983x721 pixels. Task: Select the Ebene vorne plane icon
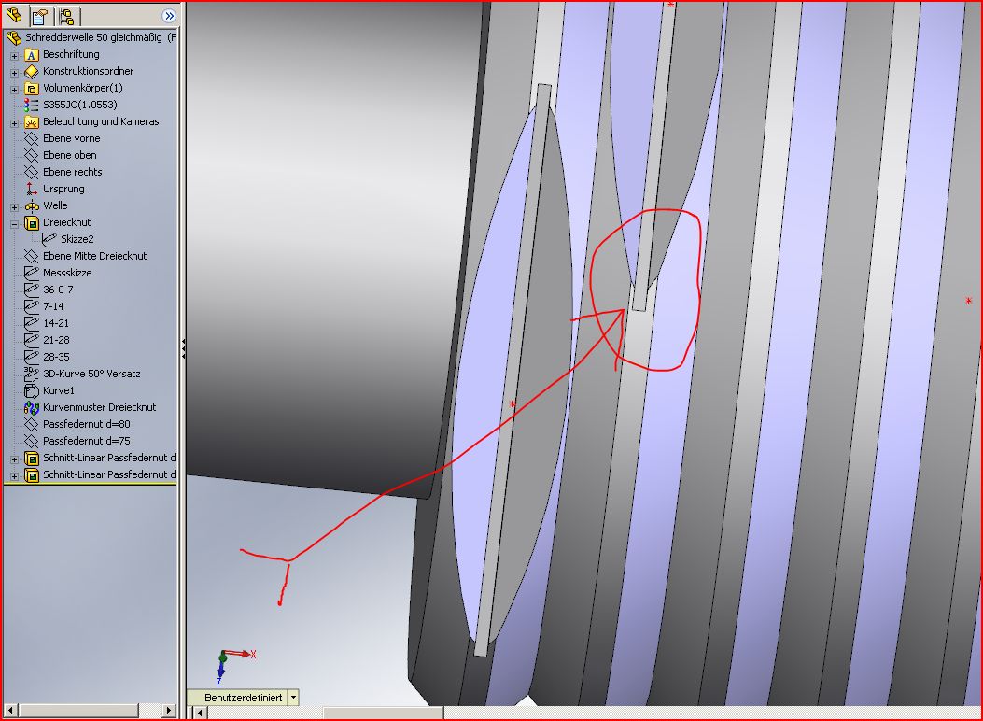point(32,138)
